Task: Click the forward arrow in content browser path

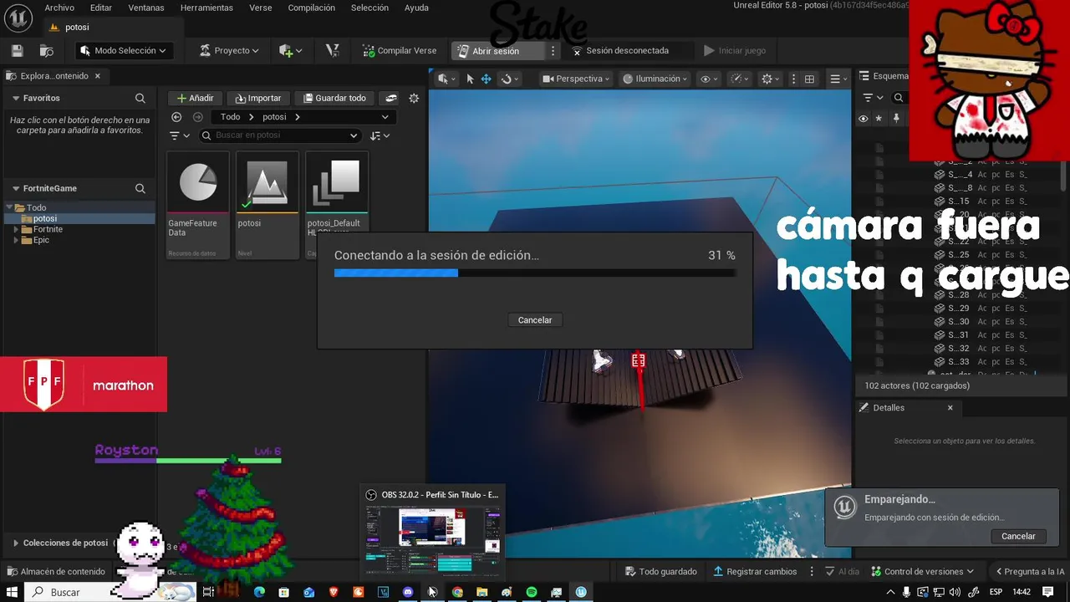Action: 198,117
